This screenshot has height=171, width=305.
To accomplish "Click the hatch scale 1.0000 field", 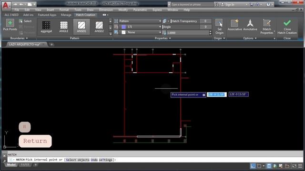I will (x=187, y=33).
